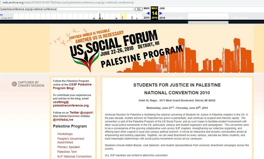264x159 pixels.
Task: Click the tall black capture bar in timeline
Action: (x=100, y=16)
